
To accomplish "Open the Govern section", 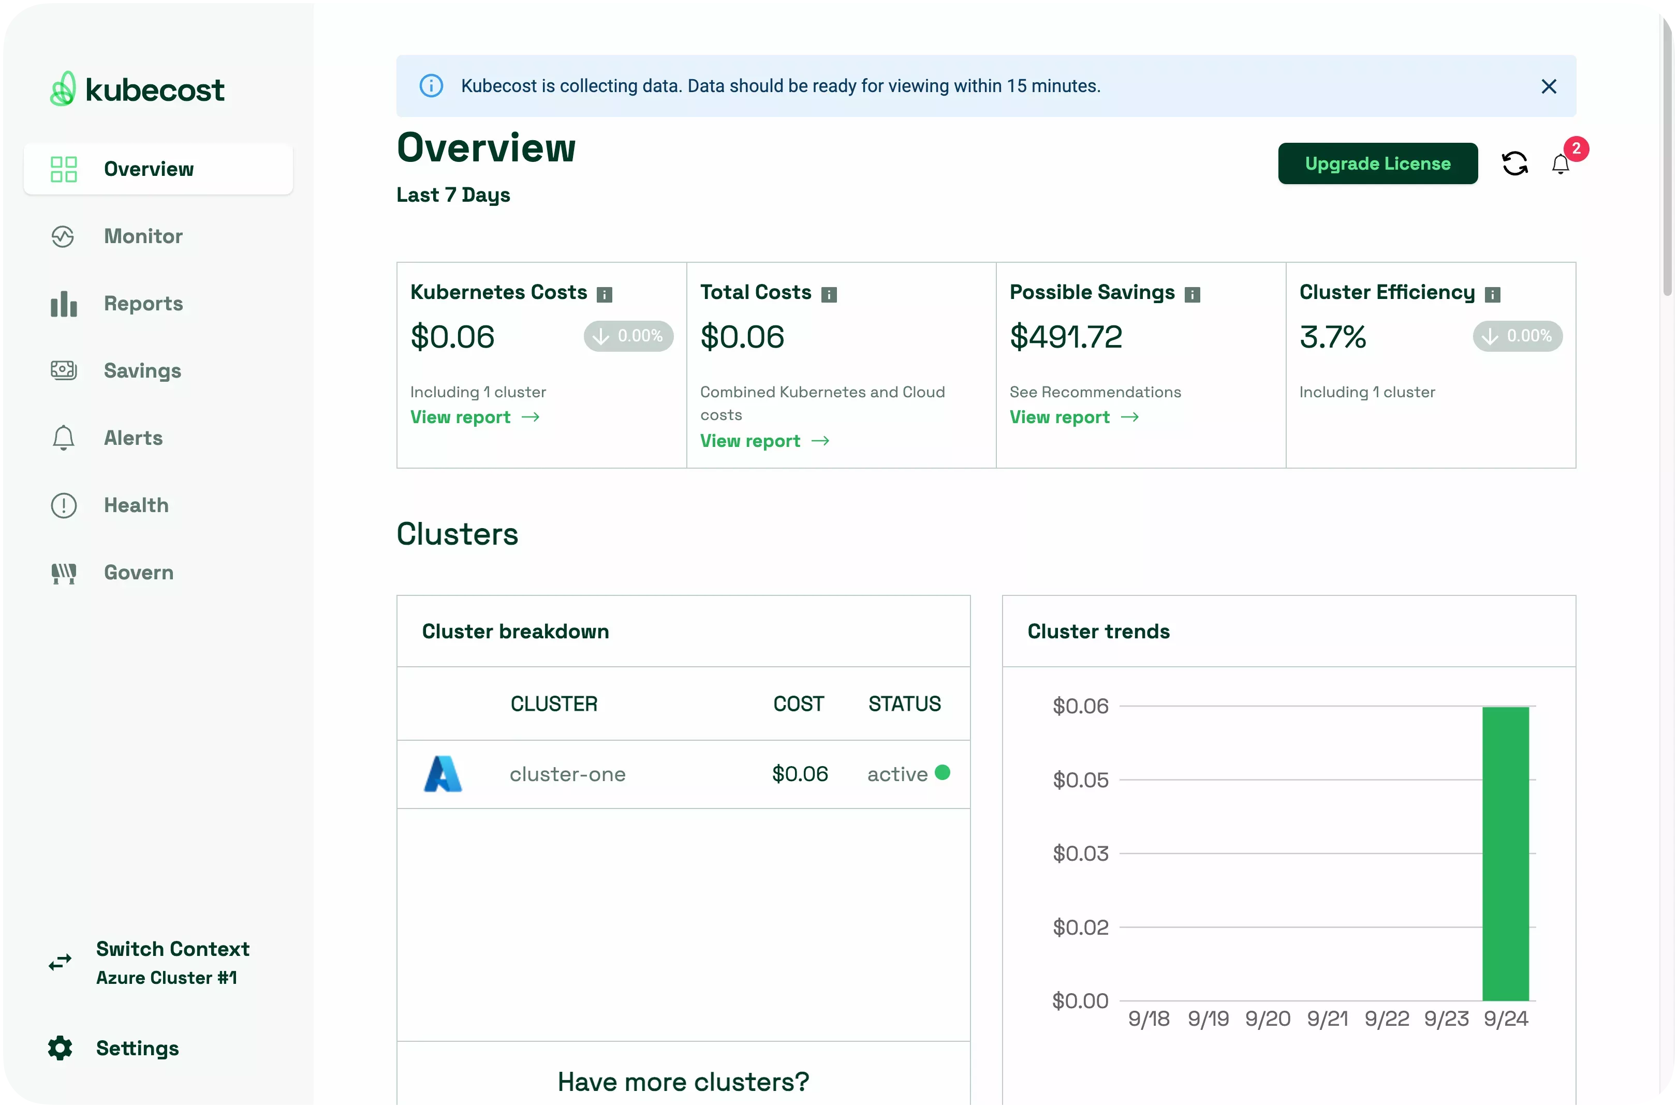I will (x=139, y=573).
